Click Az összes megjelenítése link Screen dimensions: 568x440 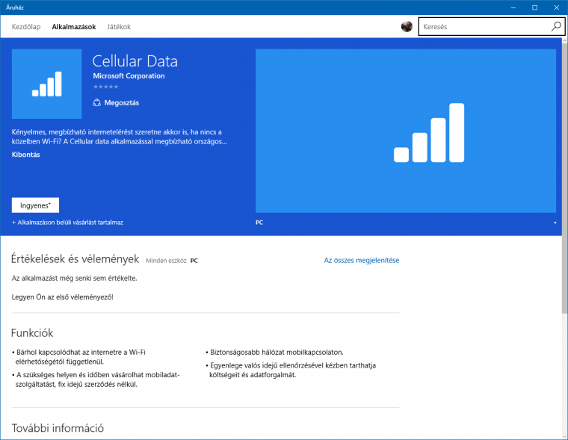tap(362, 261)
